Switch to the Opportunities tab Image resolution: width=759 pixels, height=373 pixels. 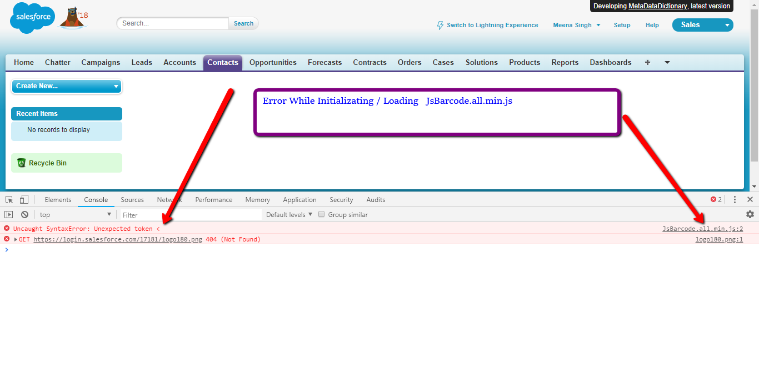tap(273, 63)
